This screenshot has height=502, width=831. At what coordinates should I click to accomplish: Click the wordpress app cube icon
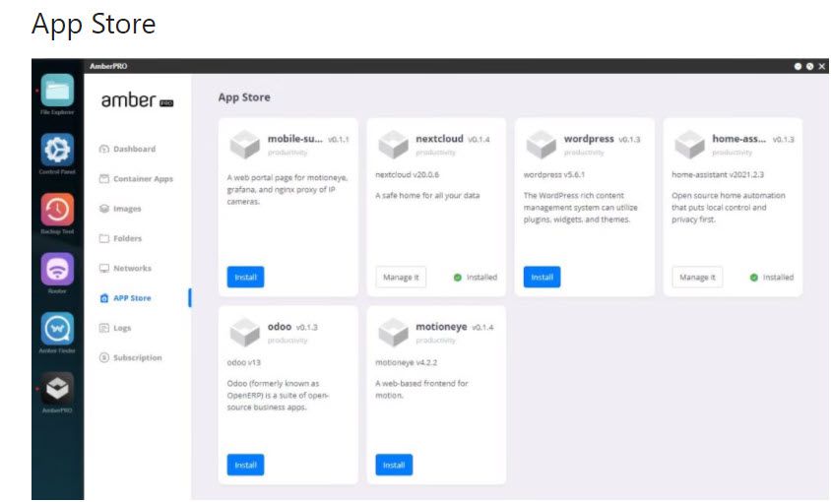click(x=541, y=144)
